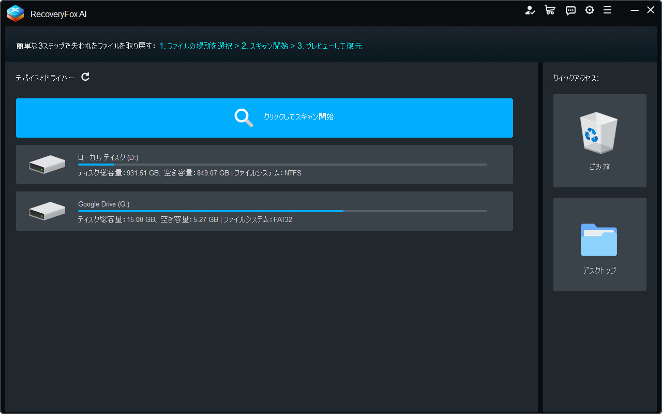This screenshot has width=662, height=414.
Task: Select the Google Drive (G:) list entry
Action: coord(264,211)
